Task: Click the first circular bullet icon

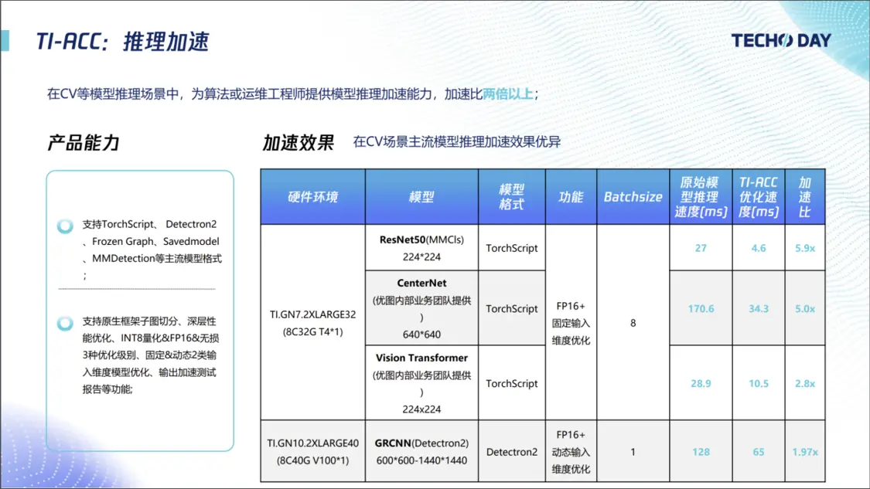Action: point(66,226)
